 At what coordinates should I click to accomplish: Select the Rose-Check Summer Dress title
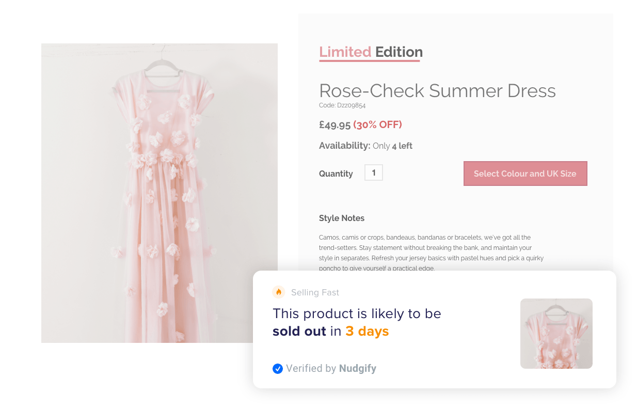[437, 91]
